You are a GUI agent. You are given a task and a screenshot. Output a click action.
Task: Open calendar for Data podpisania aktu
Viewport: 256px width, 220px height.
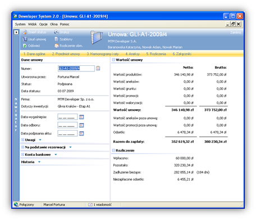pos(81,133)
